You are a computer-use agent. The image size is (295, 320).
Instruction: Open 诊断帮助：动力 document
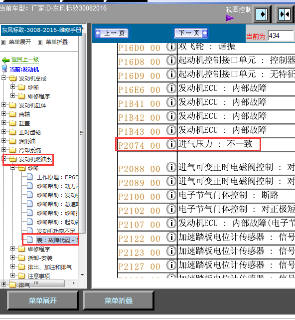[x=57, y=186]
